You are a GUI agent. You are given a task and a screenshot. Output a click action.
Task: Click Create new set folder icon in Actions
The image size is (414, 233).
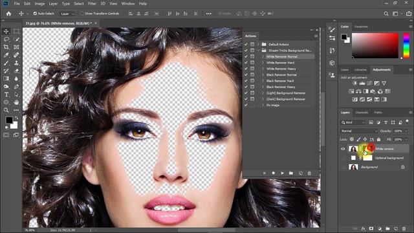pos(291,173)
